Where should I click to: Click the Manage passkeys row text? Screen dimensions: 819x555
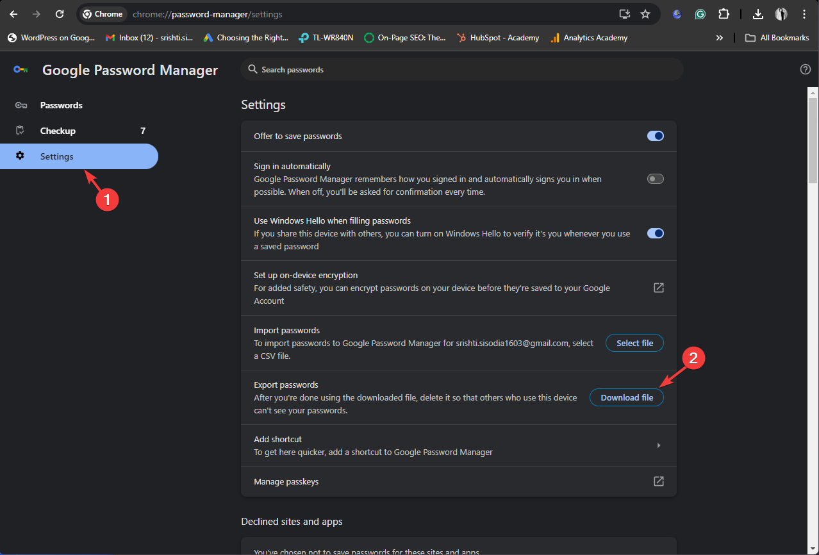pyautogui.click(x=286, y=481)
